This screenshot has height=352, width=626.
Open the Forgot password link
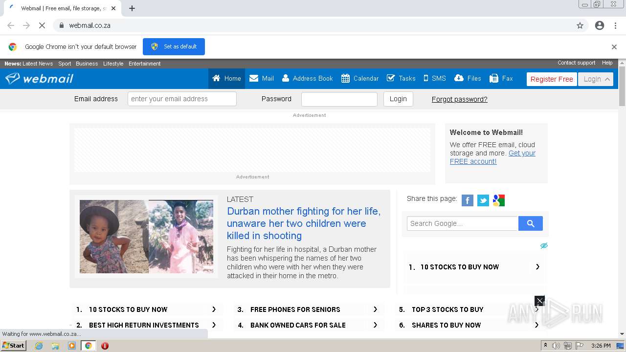pyautogui.click(x=459, y=99)
